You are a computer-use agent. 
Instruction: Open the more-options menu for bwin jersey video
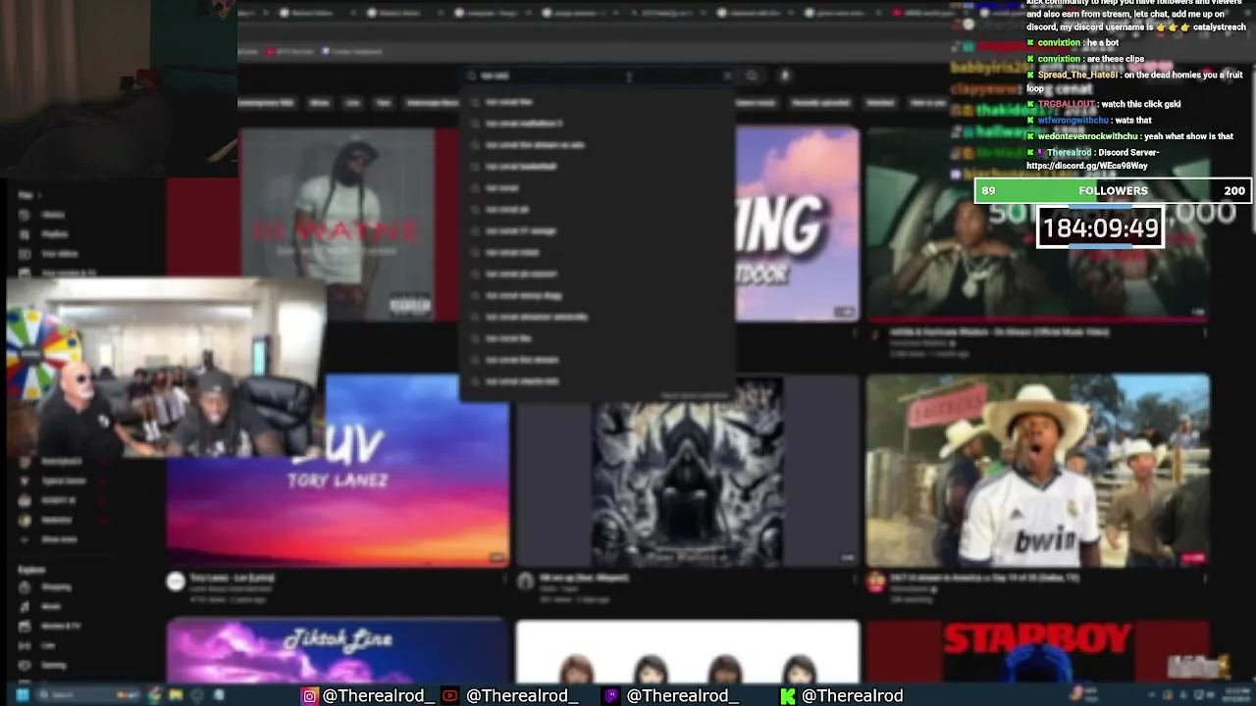(x=1204, y=580)
